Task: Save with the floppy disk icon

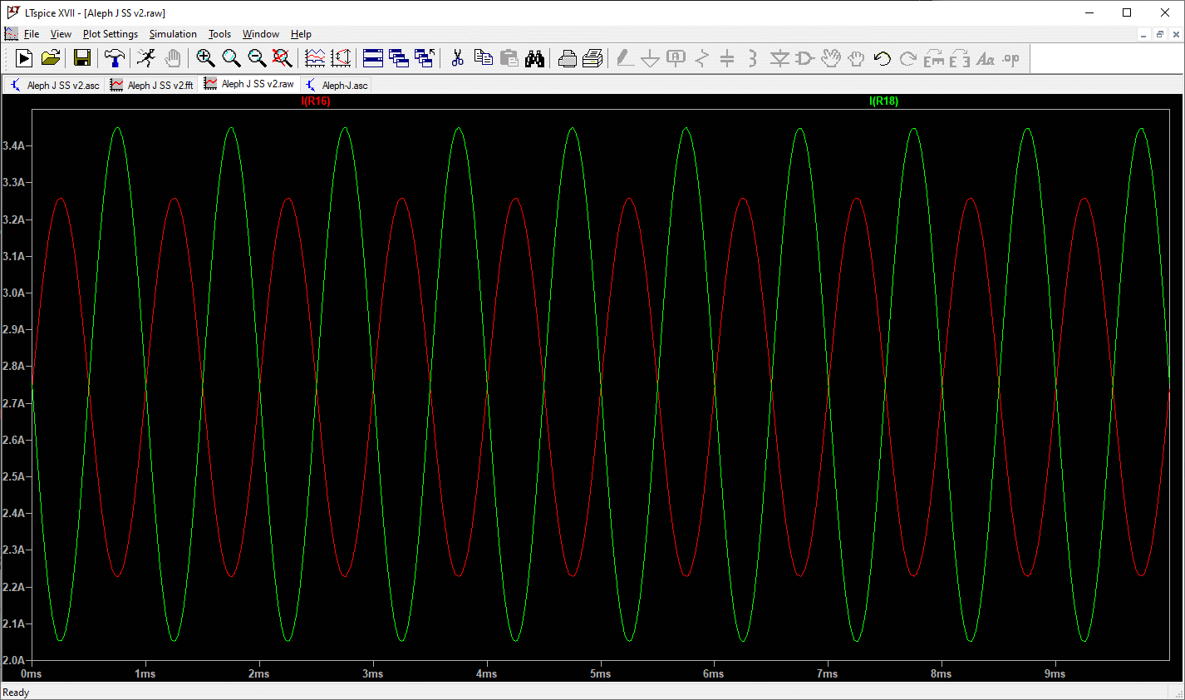Action: pyautogui.click(x=81, y=58)
